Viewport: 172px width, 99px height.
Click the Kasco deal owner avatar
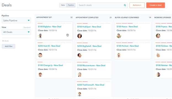pos(119,36)
